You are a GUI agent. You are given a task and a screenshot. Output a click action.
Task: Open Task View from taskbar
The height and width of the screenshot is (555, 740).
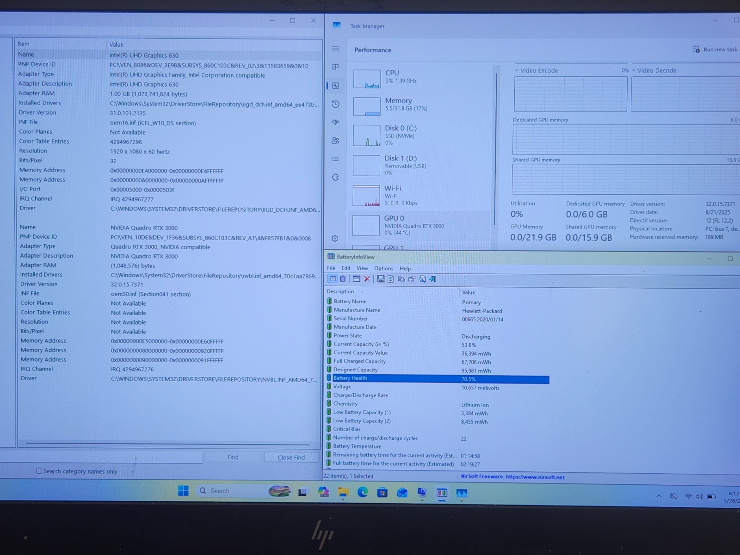pos(303,492)
